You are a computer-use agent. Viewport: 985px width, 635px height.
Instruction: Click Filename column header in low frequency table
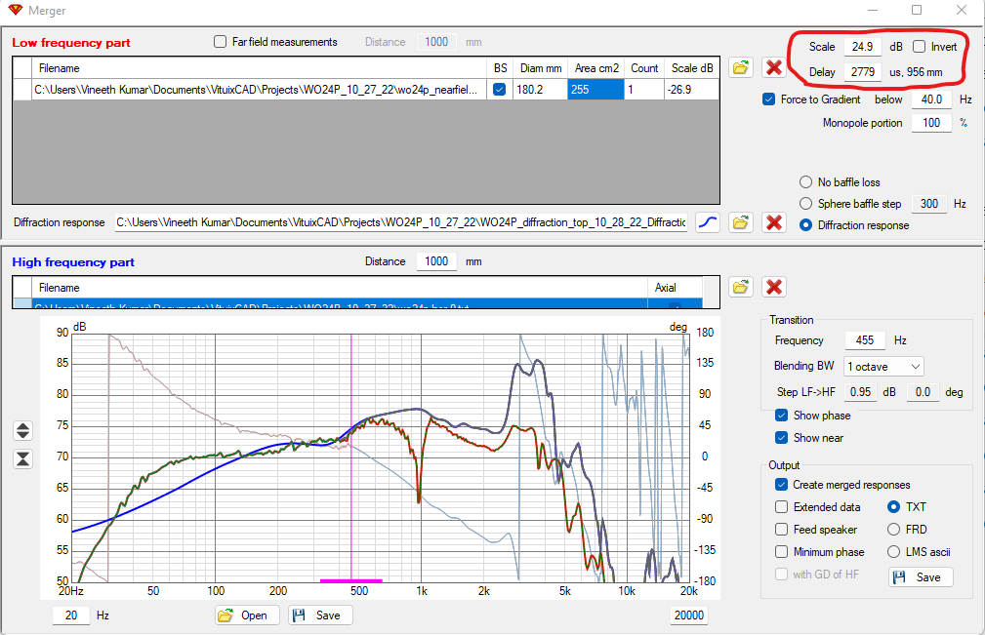[259, 67]
